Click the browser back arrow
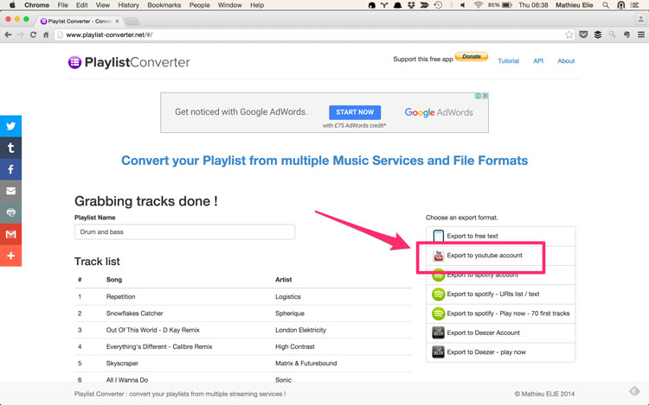This screenshot has width=649, height=405. [x=8, y=35]
